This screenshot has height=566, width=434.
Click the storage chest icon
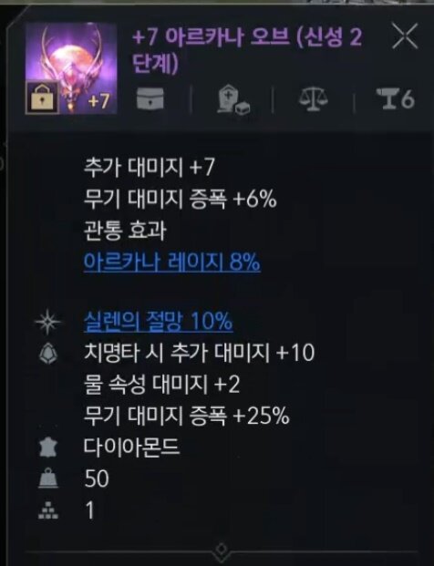(150, 98)
